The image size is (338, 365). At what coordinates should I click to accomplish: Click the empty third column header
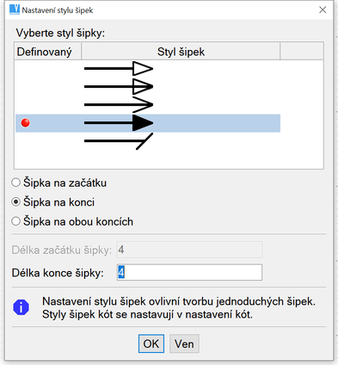pyautogui.click(x=302, y=52)
